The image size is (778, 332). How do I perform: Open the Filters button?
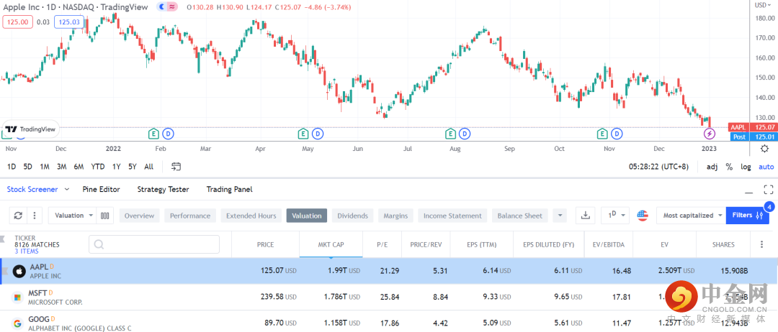746,216
